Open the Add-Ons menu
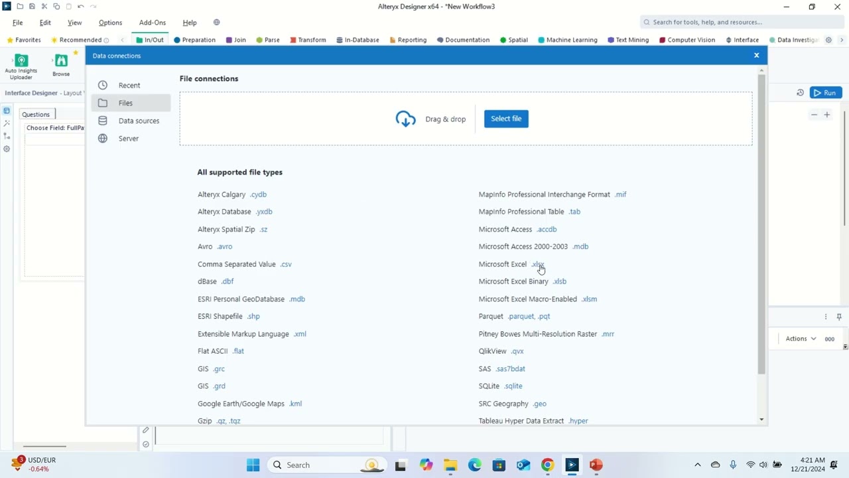849x478 pixels. click(x=153, y=23)
